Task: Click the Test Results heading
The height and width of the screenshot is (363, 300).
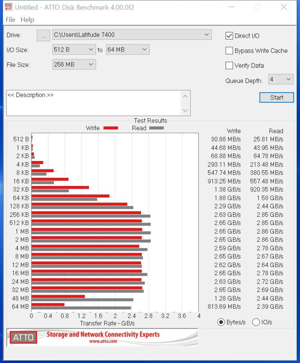Action: click(150, 121)
